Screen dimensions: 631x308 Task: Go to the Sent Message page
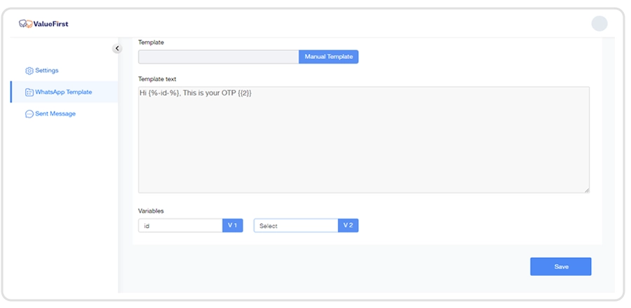coord(55,114)
